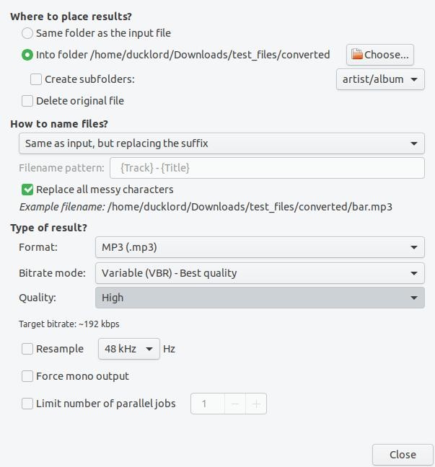Tick the Delete original file checkbox
Image resolution: width=435 pixels, height=467 pixels.
(x=27, y=101)
